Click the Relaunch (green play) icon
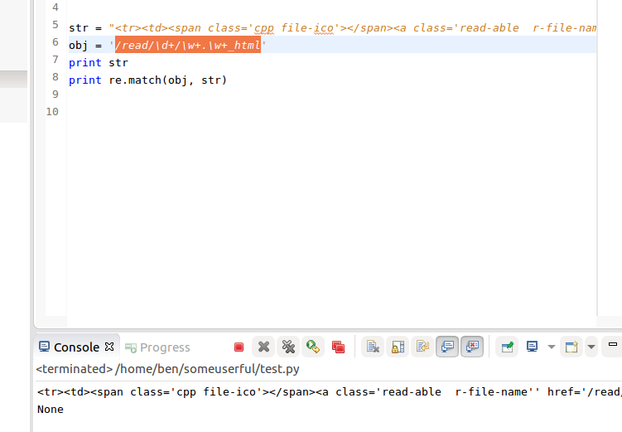 (x=313, y=347)
